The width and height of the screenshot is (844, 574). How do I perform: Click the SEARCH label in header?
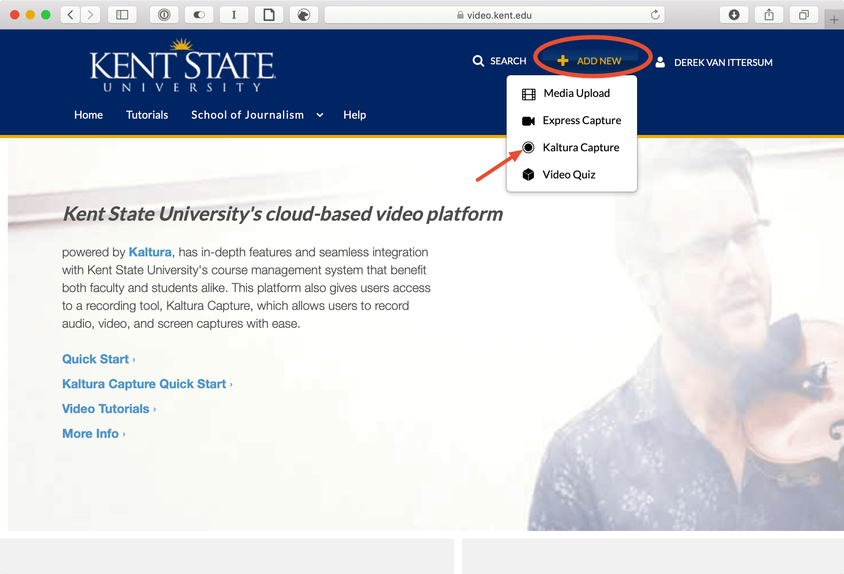(508, 61)
